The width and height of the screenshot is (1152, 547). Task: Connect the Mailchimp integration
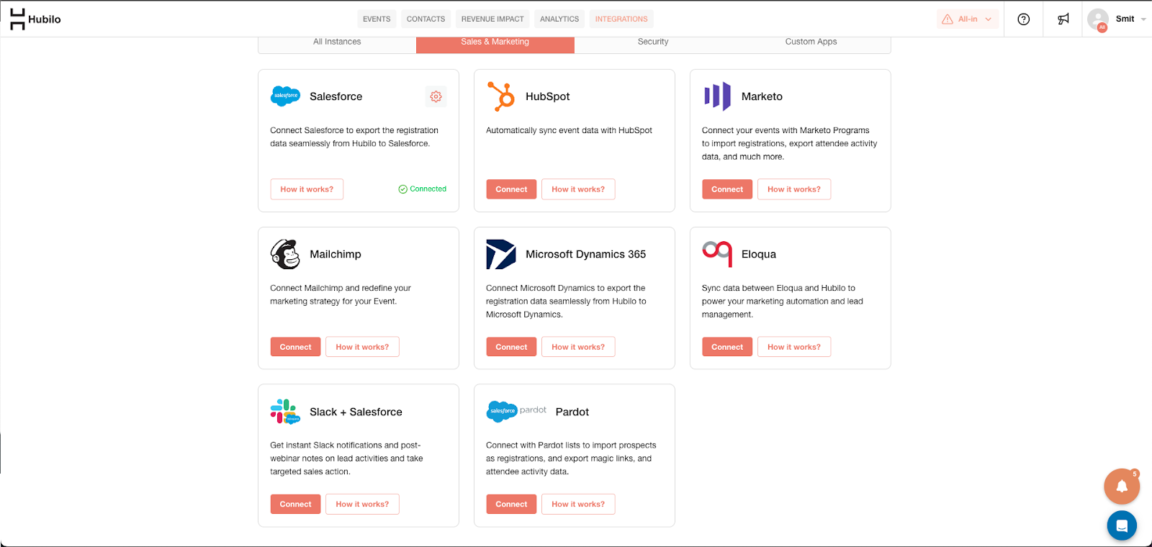click(295, 347)
